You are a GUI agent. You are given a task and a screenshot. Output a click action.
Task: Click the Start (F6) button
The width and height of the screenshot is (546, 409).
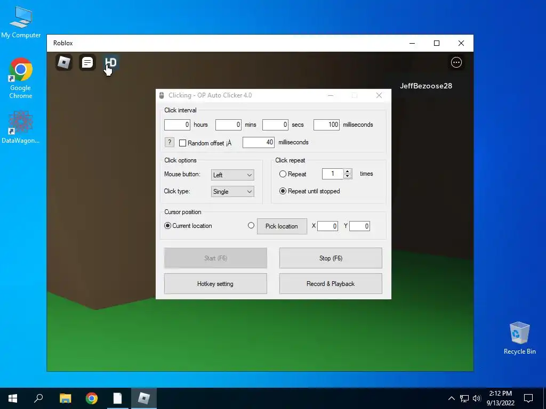tap(215, 258)
